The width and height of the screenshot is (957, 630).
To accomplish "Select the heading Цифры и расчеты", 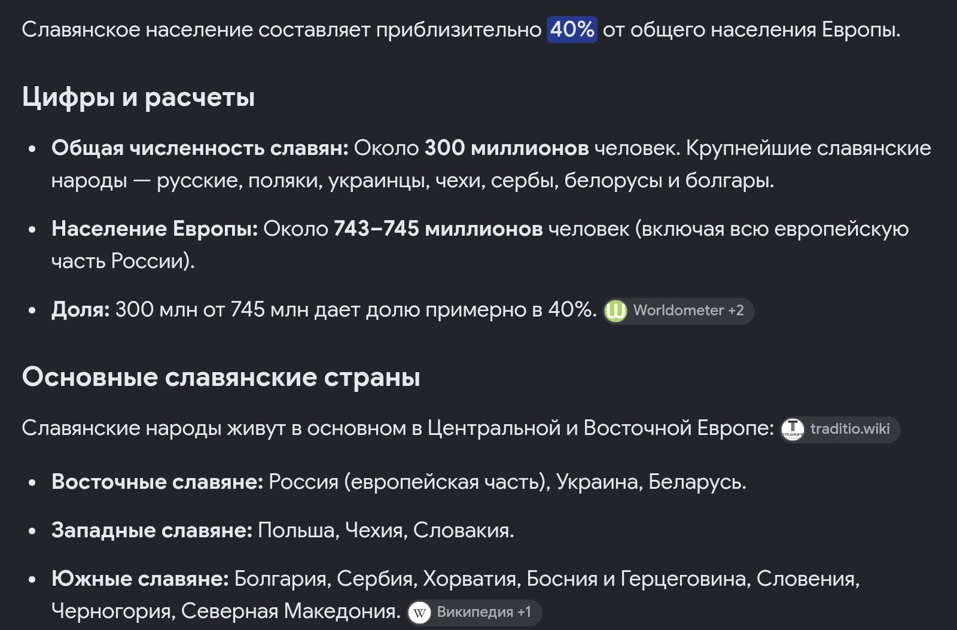I will click(138, 98).
